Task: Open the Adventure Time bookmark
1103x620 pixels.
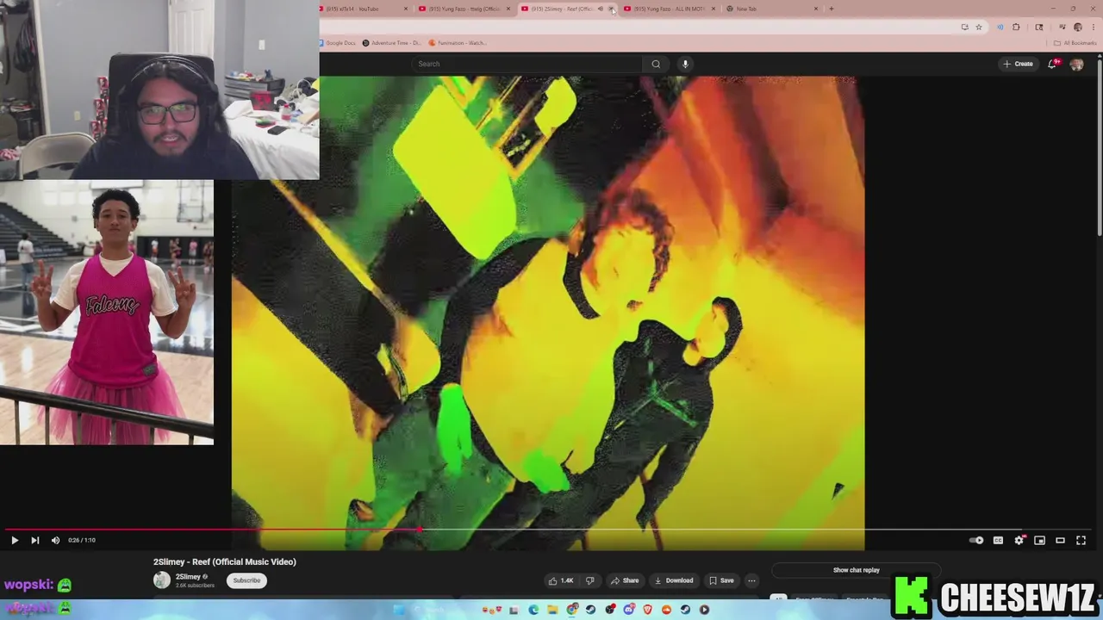Action: (x=391, y=42)
